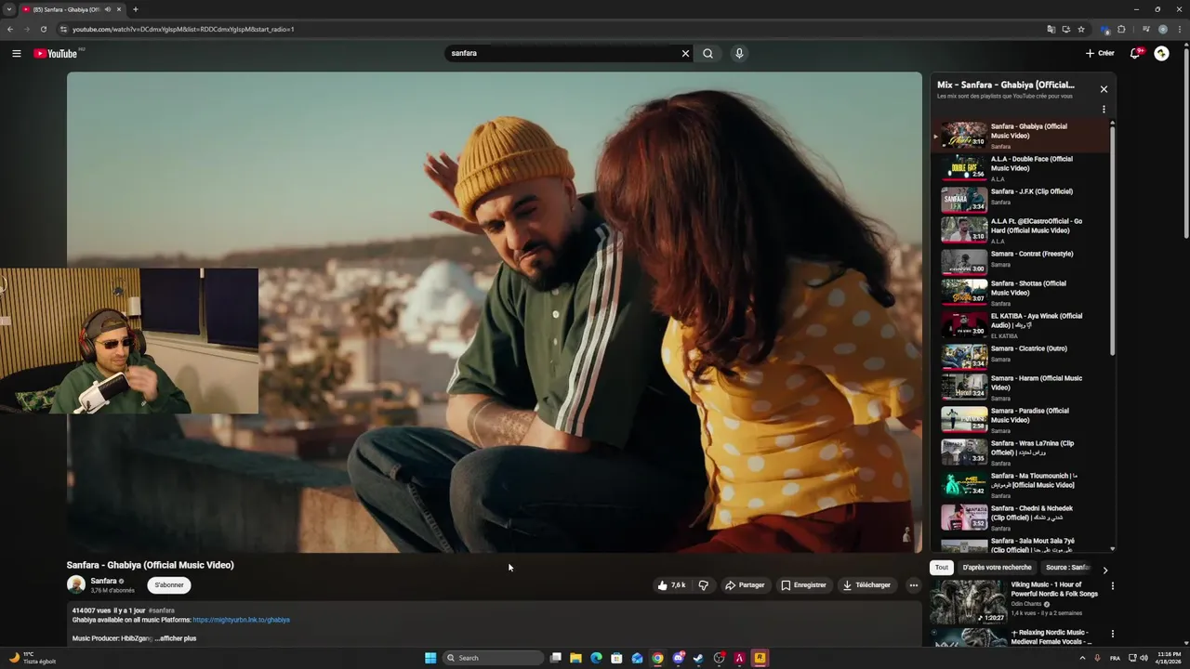The width and height of the screenshot is (1190, 669).
Task: Select 'Samara - Cicatrice (Outro)'
Action: tap(1020, 356)
